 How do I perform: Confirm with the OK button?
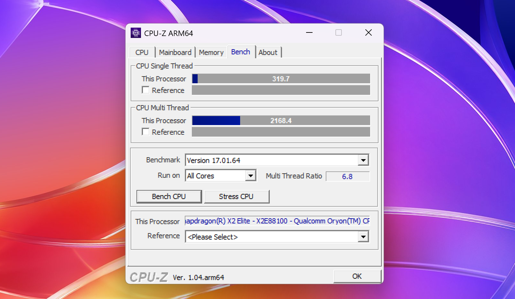(x=357, y=276)
